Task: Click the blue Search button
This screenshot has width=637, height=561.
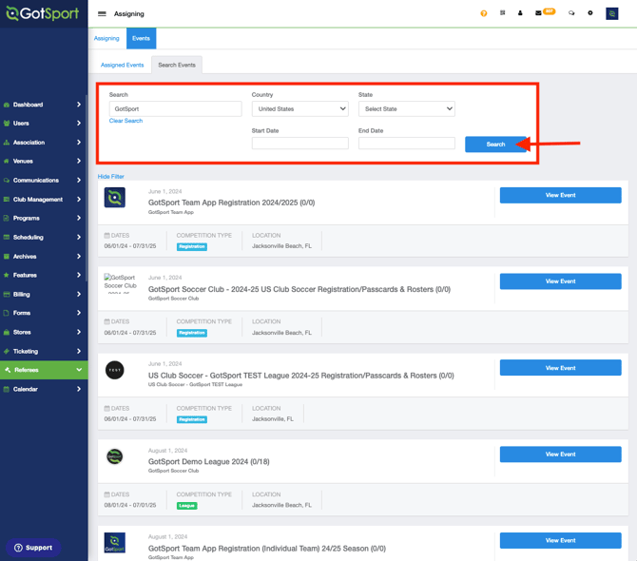Action: click(x=495, y=145)
